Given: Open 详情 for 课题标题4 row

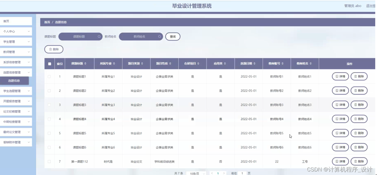Looking at the screenshot, I should pos(340,119).
